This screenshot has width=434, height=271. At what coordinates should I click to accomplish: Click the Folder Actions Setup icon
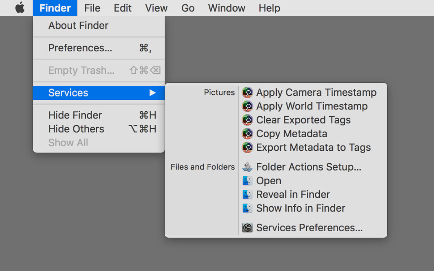pyautogui.click(x=247, y=167)
